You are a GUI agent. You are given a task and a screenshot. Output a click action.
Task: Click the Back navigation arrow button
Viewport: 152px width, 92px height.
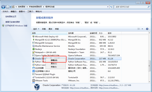(3, 7)
